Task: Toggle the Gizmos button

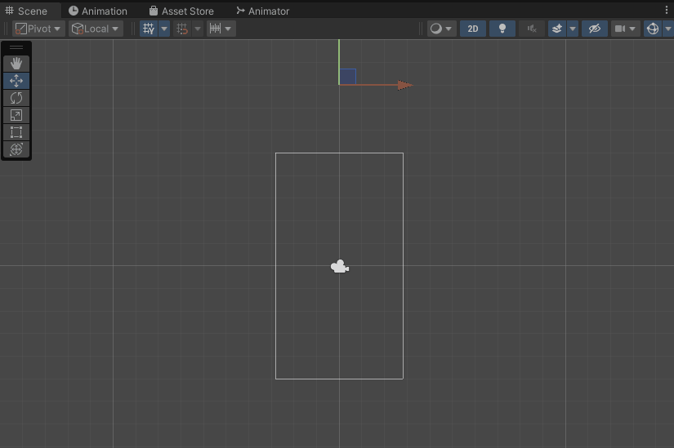Action: pos(653,29)
